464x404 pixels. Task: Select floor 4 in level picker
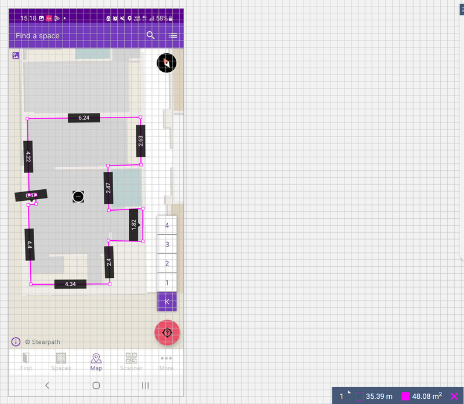(x=167, y=226)
